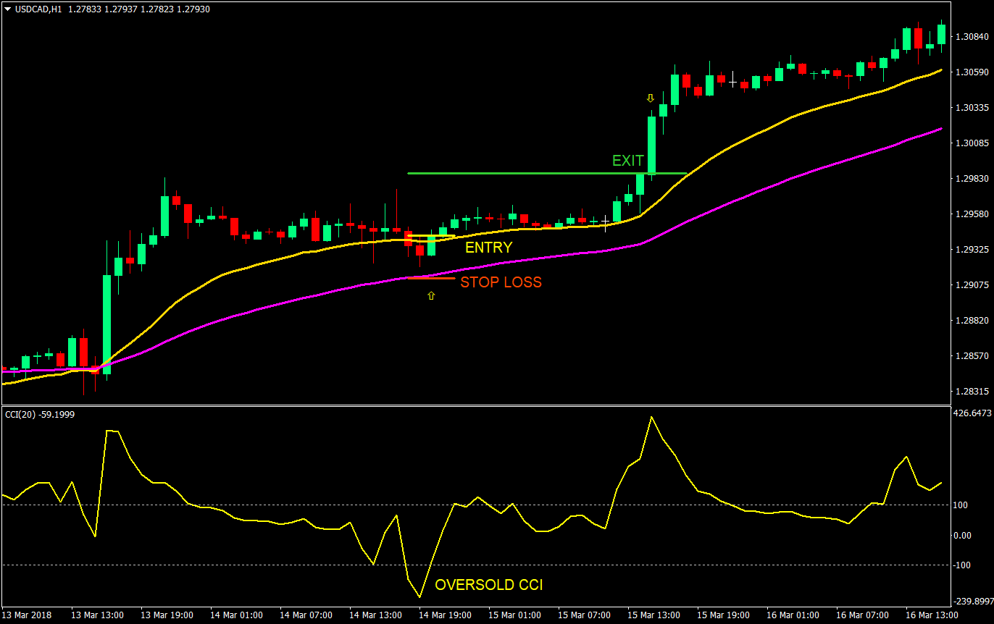Click price level 1.29830 on the axis

click(973, 179)
